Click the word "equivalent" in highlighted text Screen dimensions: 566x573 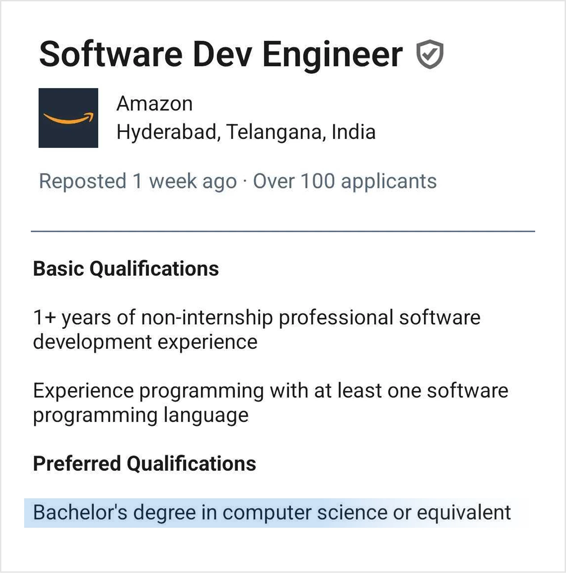click(x=464, y=513)
